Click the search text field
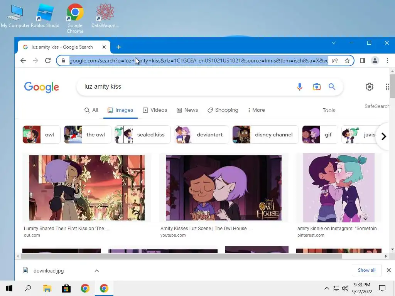Viewport: 395px width, 296px height. pyautogui.click(x=186, y=87)
